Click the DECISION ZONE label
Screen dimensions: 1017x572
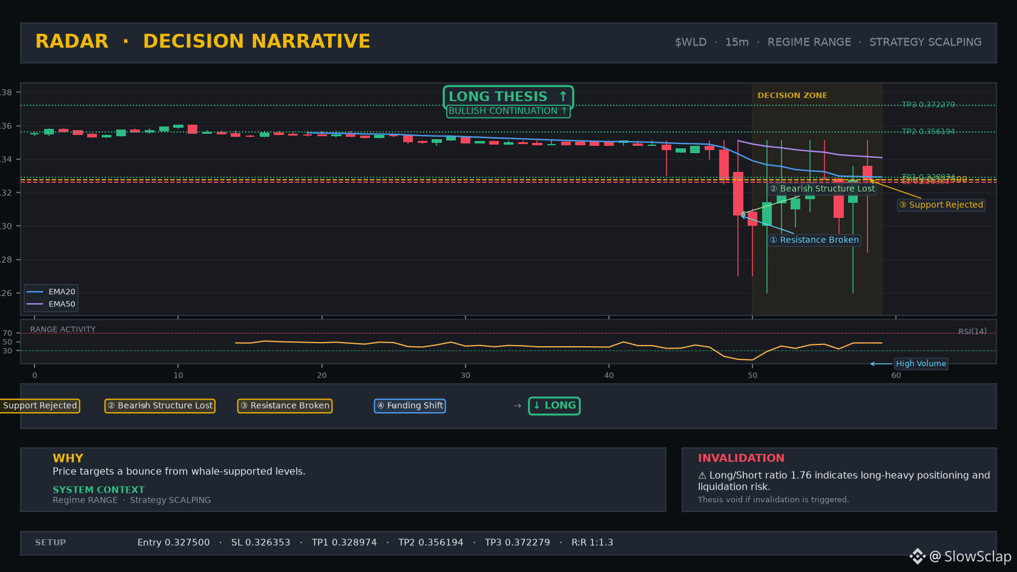coord(792,96)
